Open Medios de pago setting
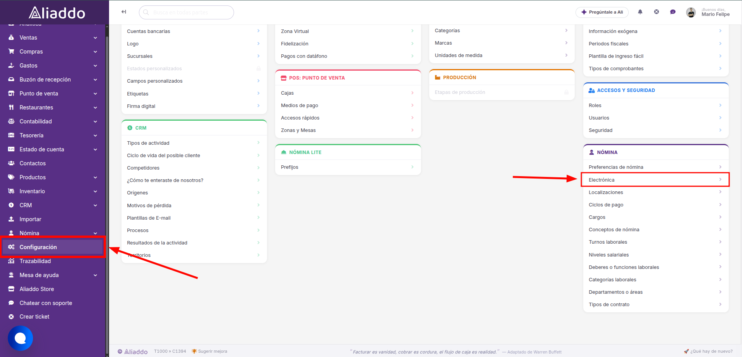Viewport: 742px width, 357px height. (348, 106)
